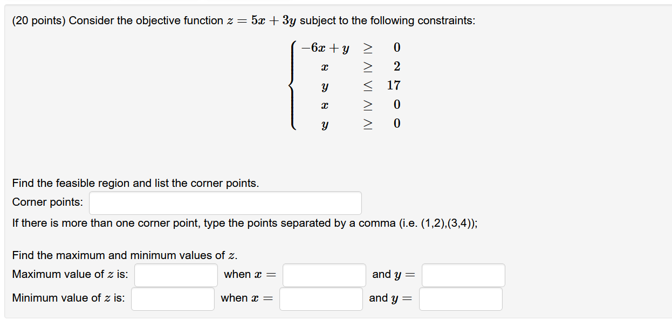Click the objective function z = 5x + 3y
Screen dimensions: 672x335
click(x=261, y=21)
